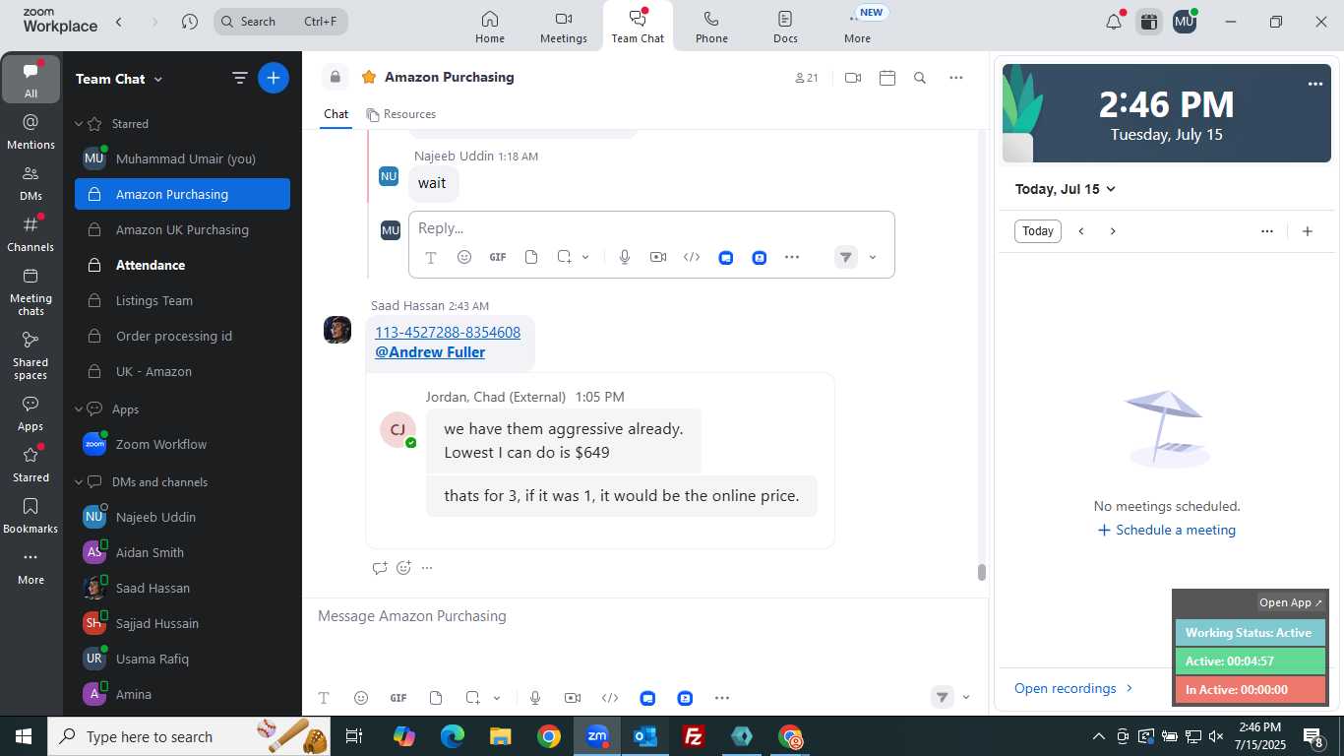This screenshot has height=756, width=1344.
Task: Open Channels in the left sidebar
Action: pos(31,233)
